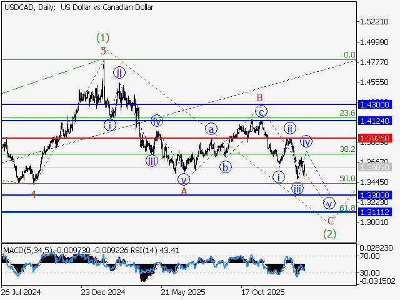Click the 61.8 Fibonacci level label
Viewport: 400px width, 300px height.
pos(347,207)
